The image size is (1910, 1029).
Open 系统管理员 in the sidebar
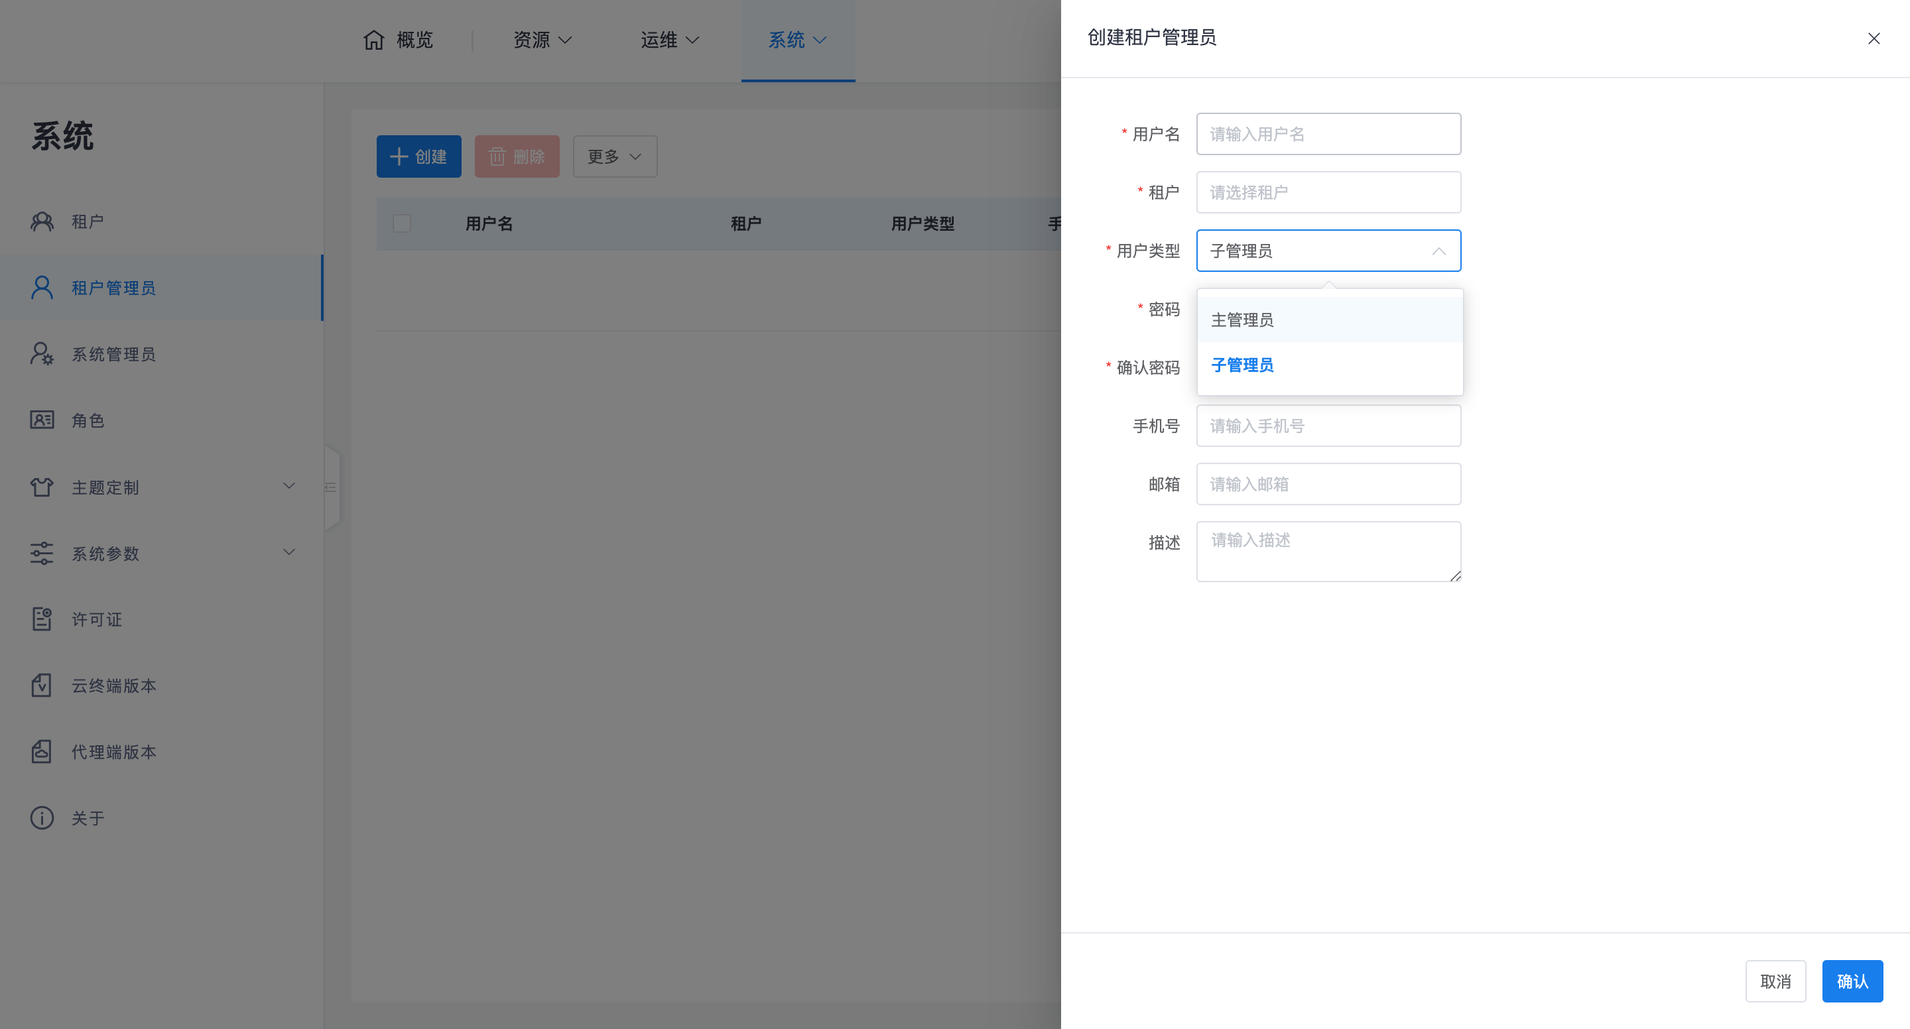(162, 354)
